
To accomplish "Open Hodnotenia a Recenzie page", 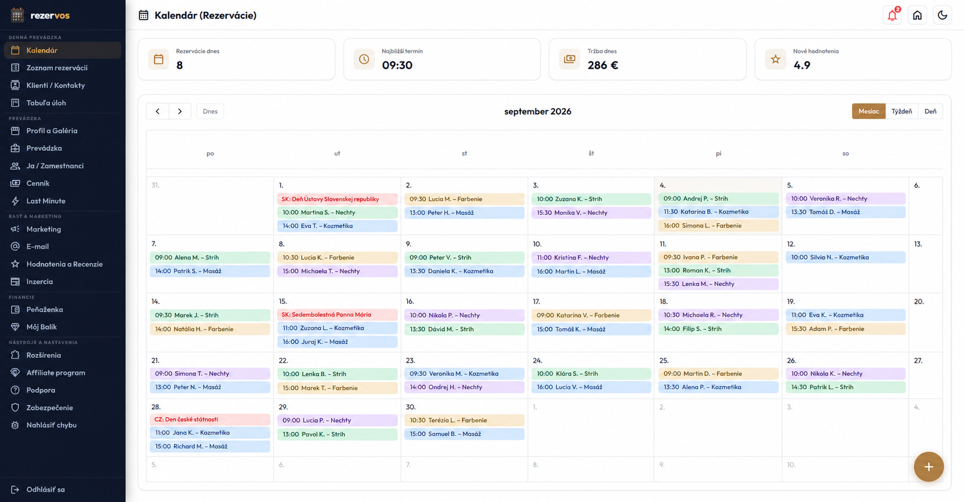I will (x=63, y=264).
